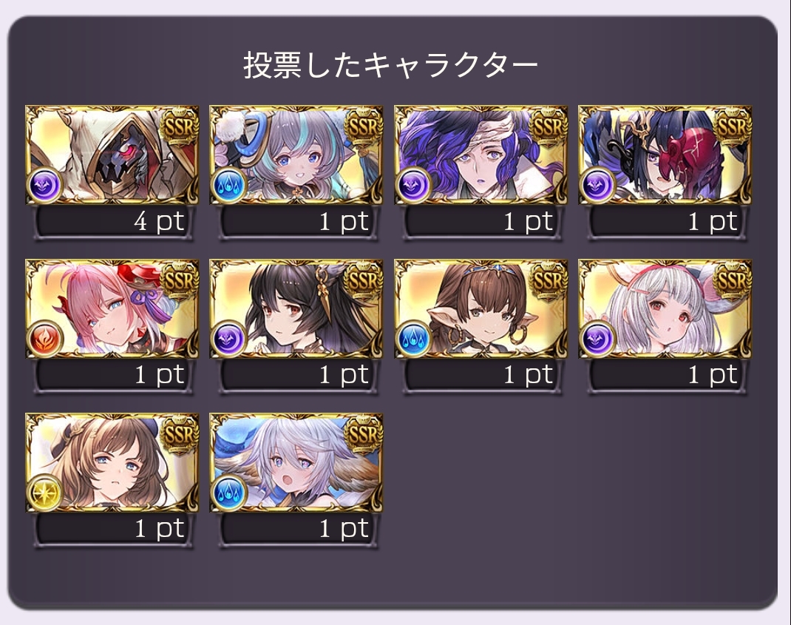Click the dark element icon on hooded character
Image resolution: width=791 pixels, height=625 pixels.
[44, 185]
